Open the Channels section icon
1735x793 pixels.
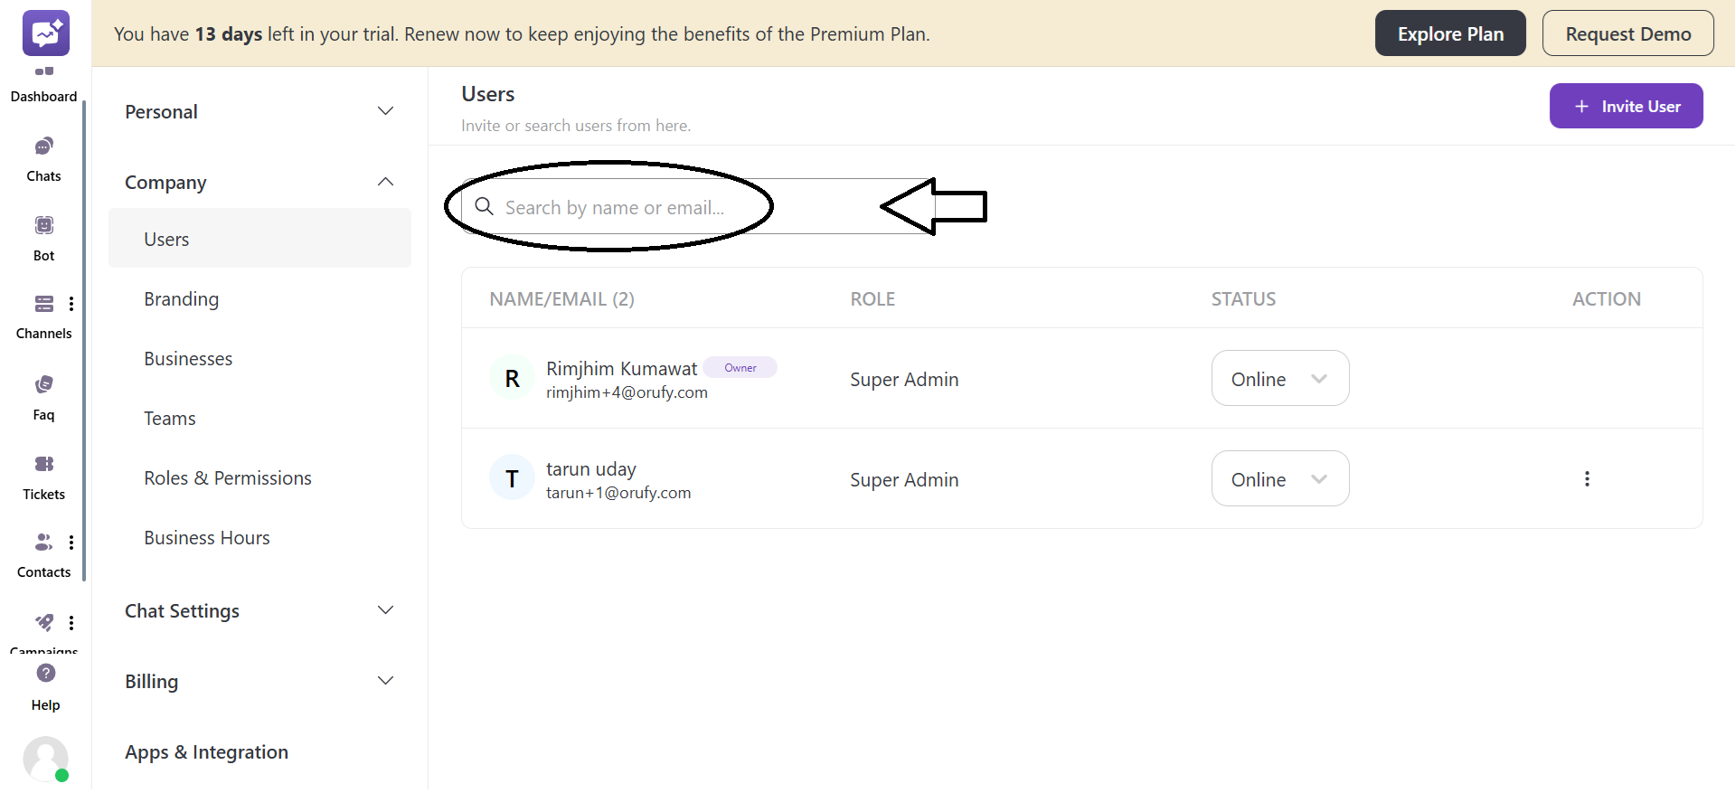click(43, 304)
